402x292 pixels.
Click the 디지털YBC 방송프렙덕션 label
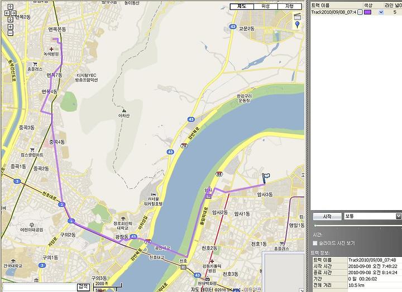coord(87,77)
